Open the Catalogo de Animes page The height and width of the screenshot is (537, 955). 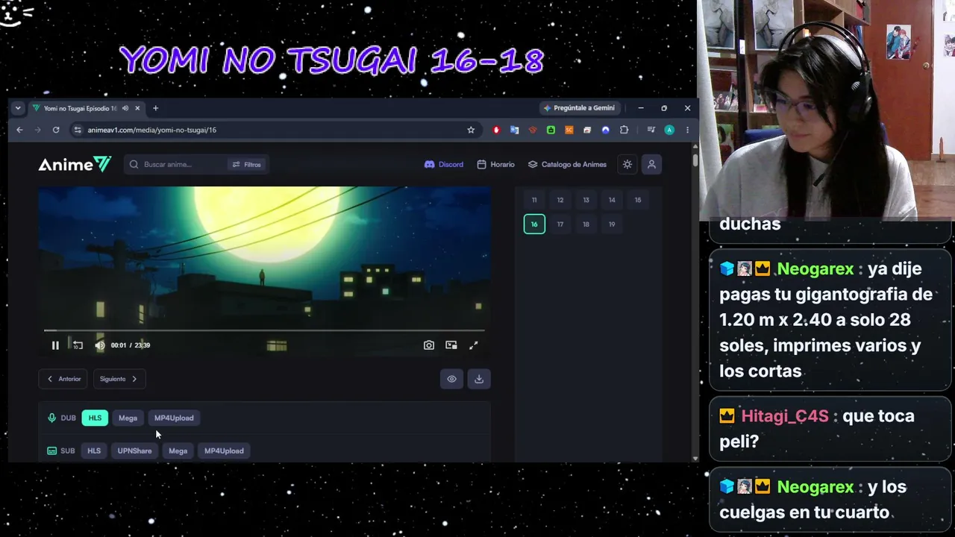(x=568, y=164)
